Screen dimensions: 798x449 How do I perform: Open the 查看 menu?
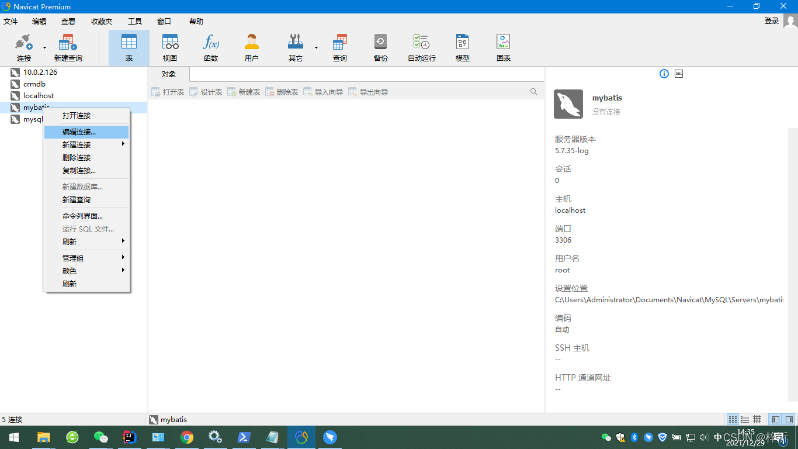pos(68,21)
